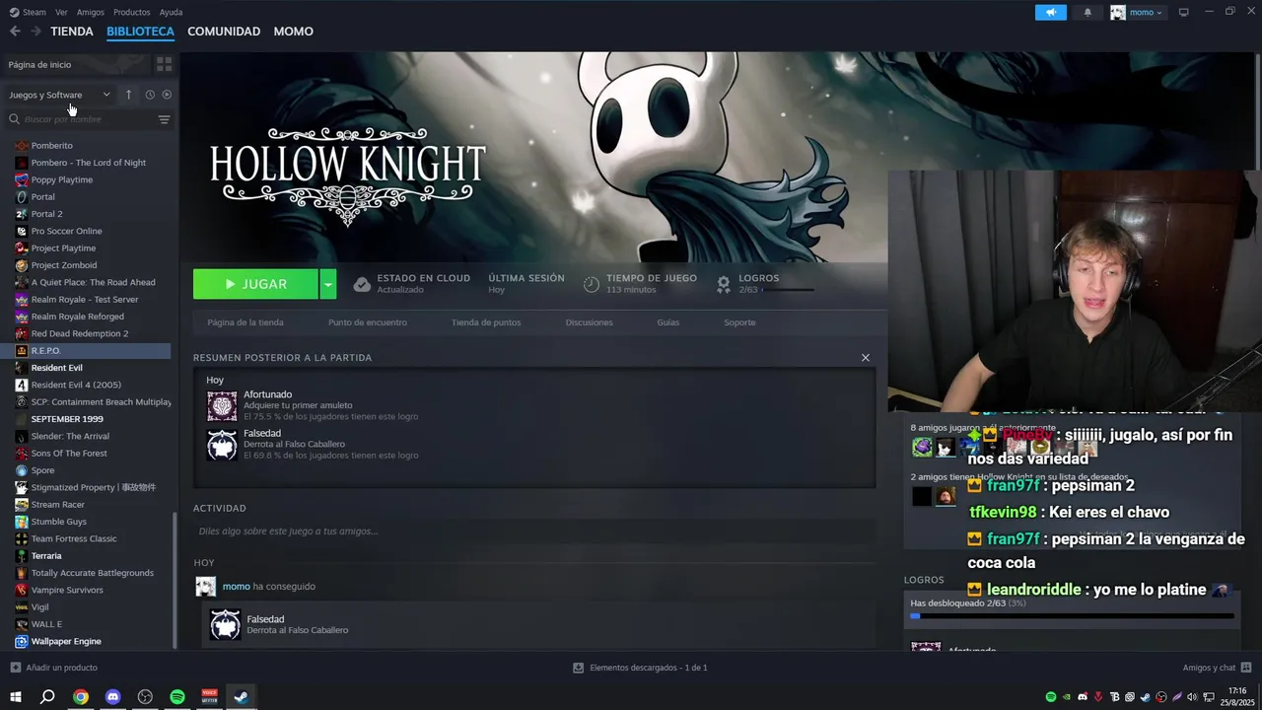Screen dimensions: 1262x710
Task: Select R.E.P.O. in the game list
Action: [86, 350]
